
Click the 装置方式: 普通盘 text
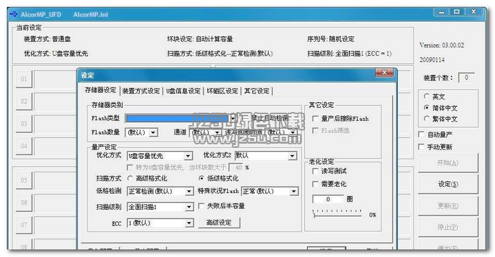(x=48, y=39)
